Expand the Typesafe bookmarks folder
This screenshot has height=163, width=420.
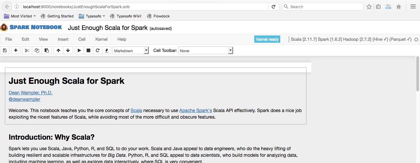[x=92, y=16]
